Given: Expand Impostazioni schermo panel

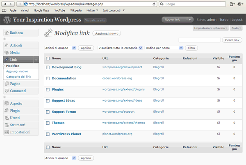Looking at the screenshot, I should pyautogui.click(x=211, y=28).
